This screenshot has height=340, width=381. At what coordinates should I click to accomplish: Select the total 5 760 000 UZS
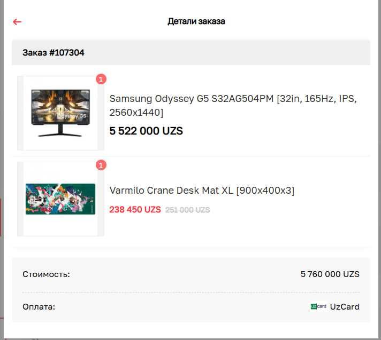point(330,274)
